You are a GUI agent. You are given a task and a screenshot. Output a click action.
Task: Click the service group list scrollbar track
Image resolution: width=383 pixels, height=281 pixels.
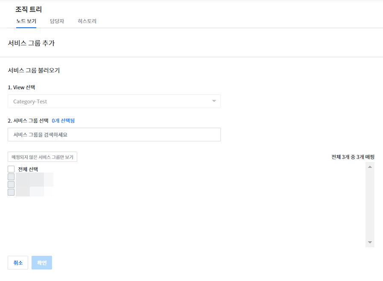[x=370, y=205]
